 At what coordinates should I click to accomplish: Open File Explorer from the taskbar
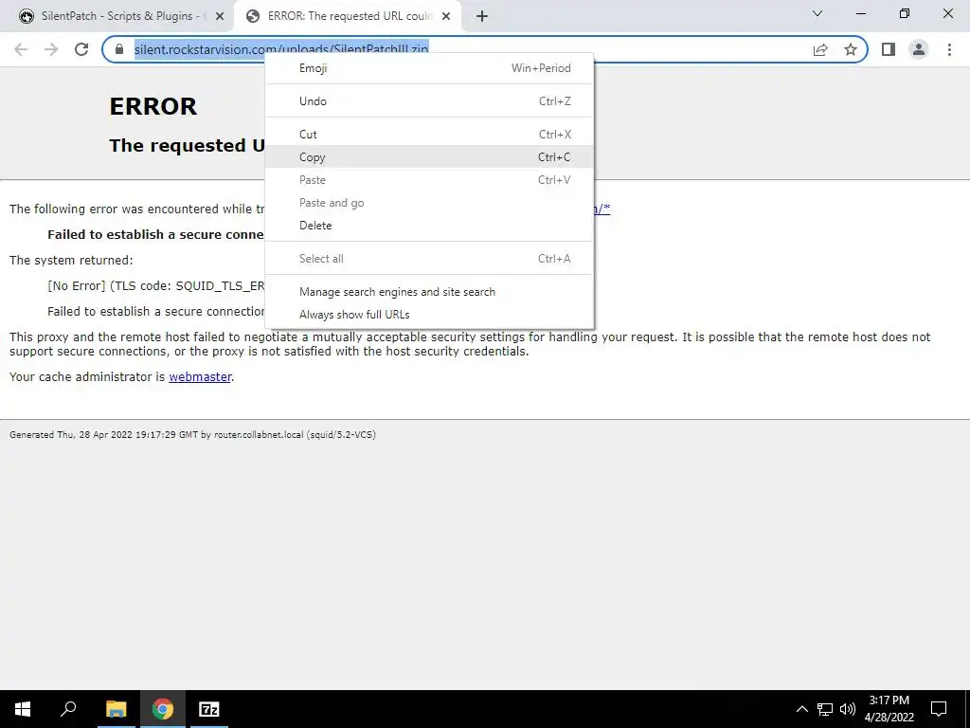tap(116, 709)
